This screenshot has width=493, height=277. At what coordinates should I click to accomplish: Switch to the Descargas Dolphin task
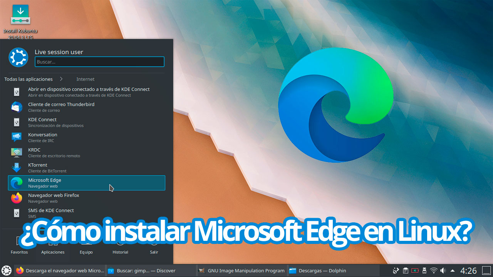pos(333,270)
